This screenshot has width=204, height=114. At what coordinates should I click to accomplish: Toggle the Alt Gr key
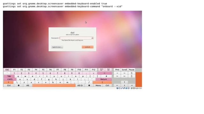pos(80,85)
